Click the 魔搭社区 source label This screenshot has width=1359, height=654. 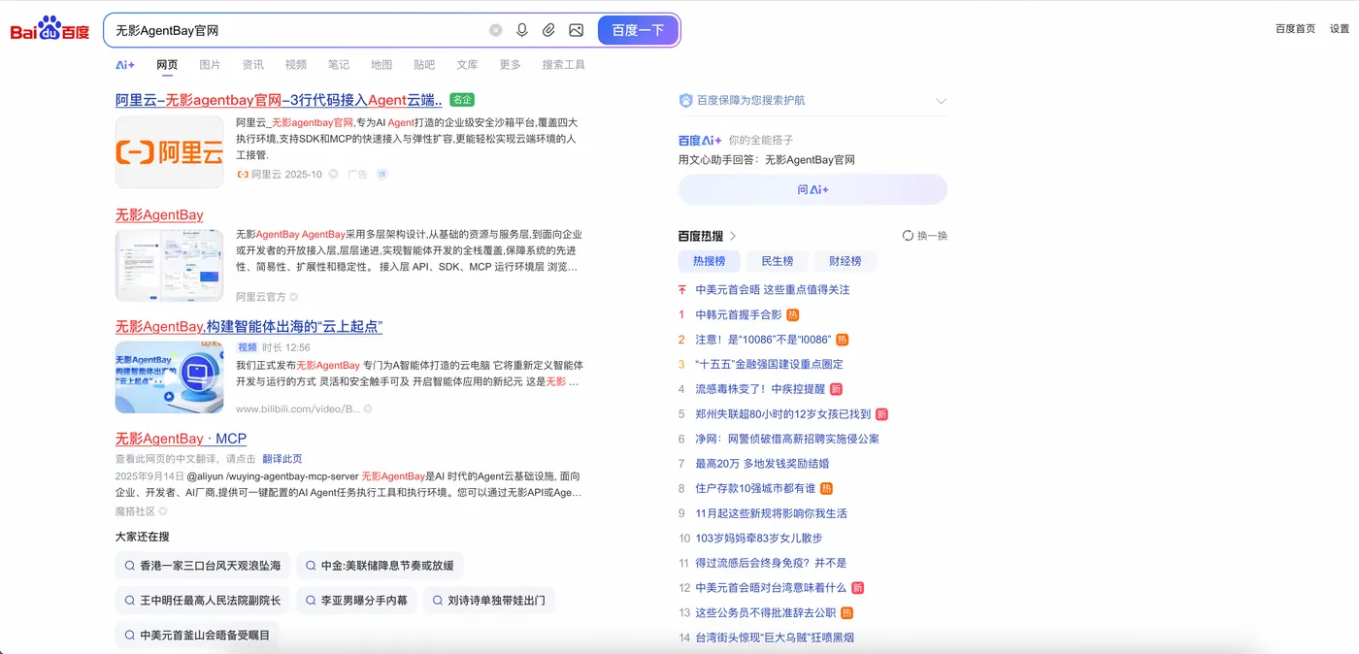[136, 511]
